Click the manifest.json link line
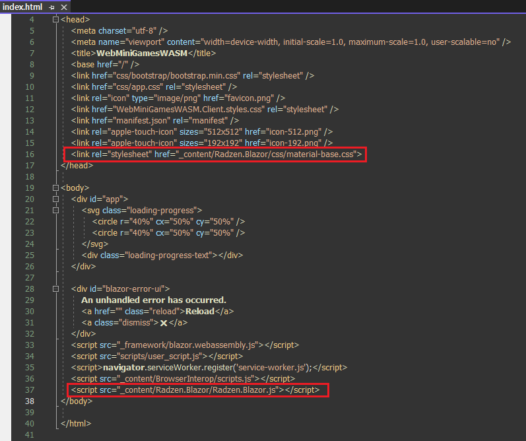526x441 pixels. tap(155, 121)
